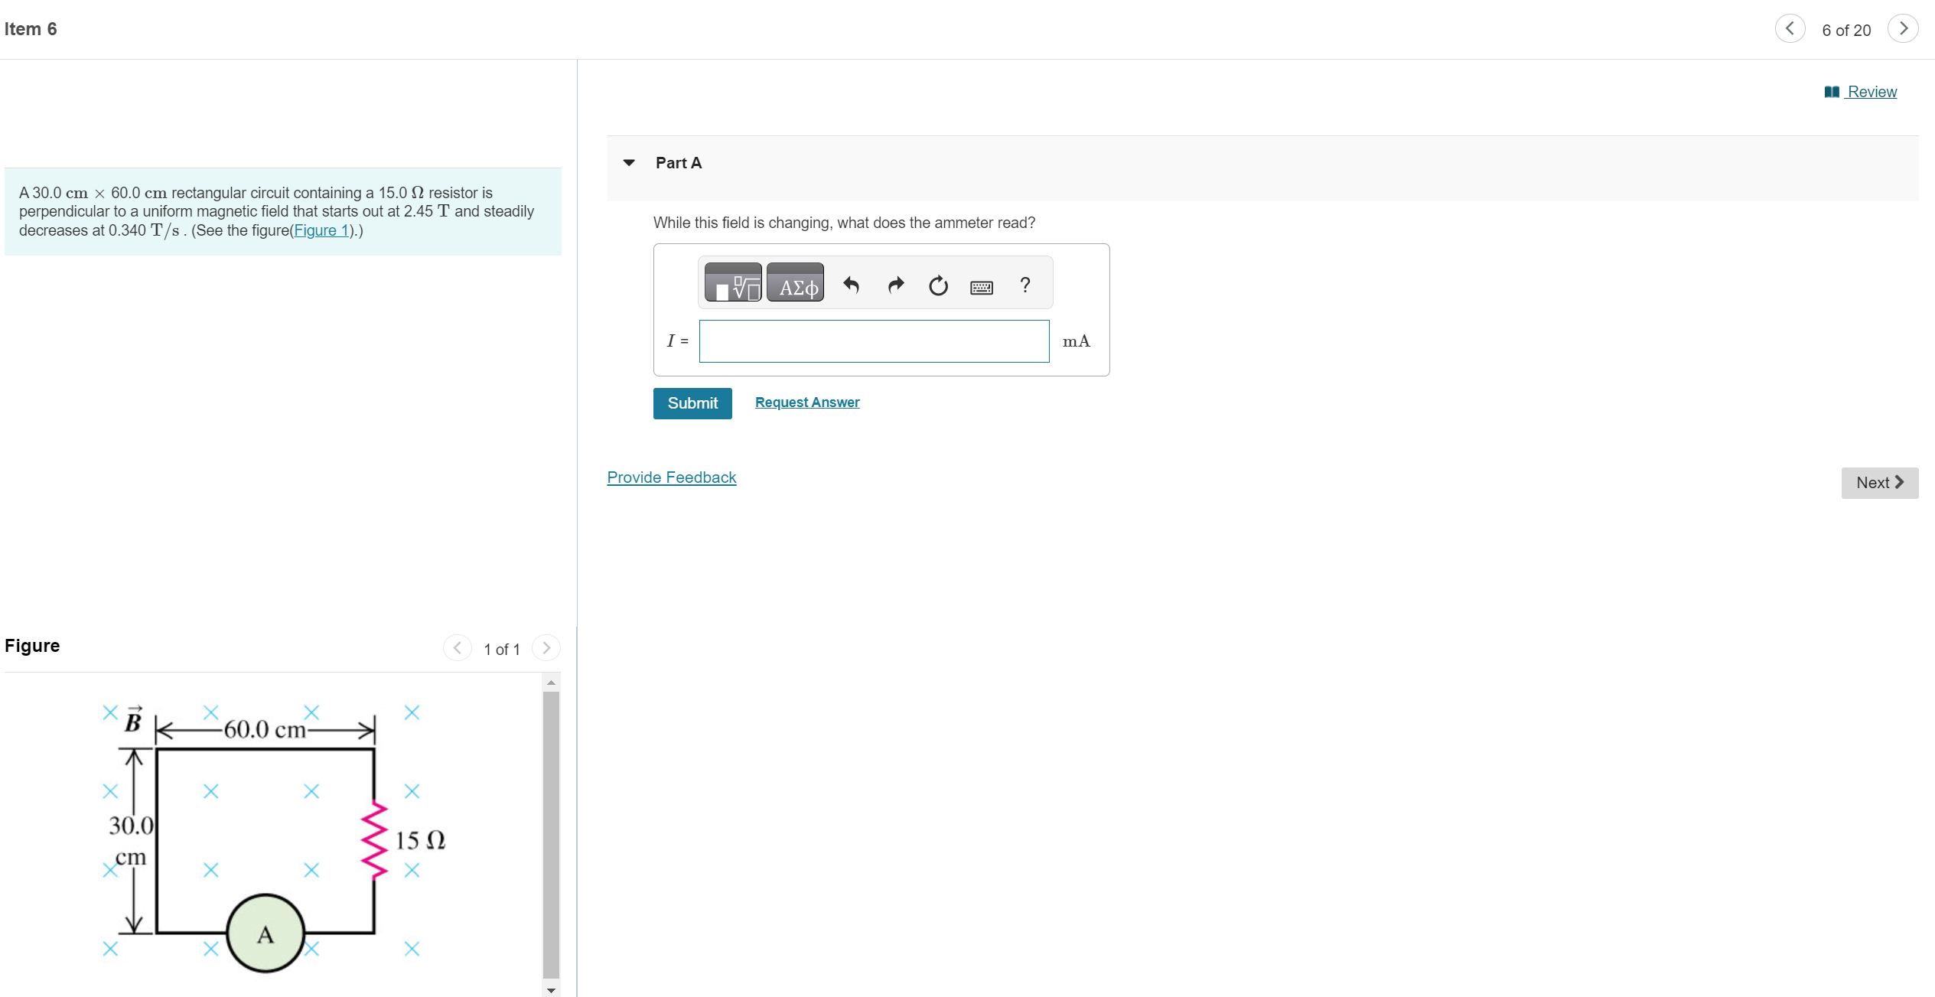Click the question mark help icon
This screenshot has height=997, width=1935.
(x=1025, y=285)
